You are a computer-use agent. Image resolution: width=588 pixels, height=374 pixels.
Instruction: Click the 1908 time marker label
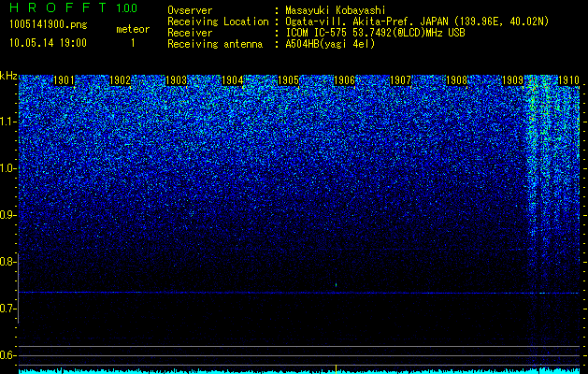[x=457, y=80]
